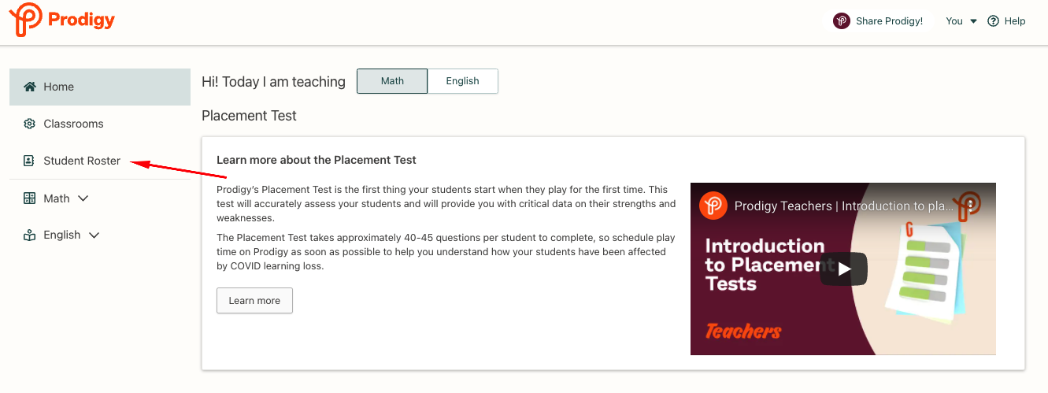This screenshot has width=1048, height=393.
Task: Open the You account dropdown
Action: coord(961,21)
